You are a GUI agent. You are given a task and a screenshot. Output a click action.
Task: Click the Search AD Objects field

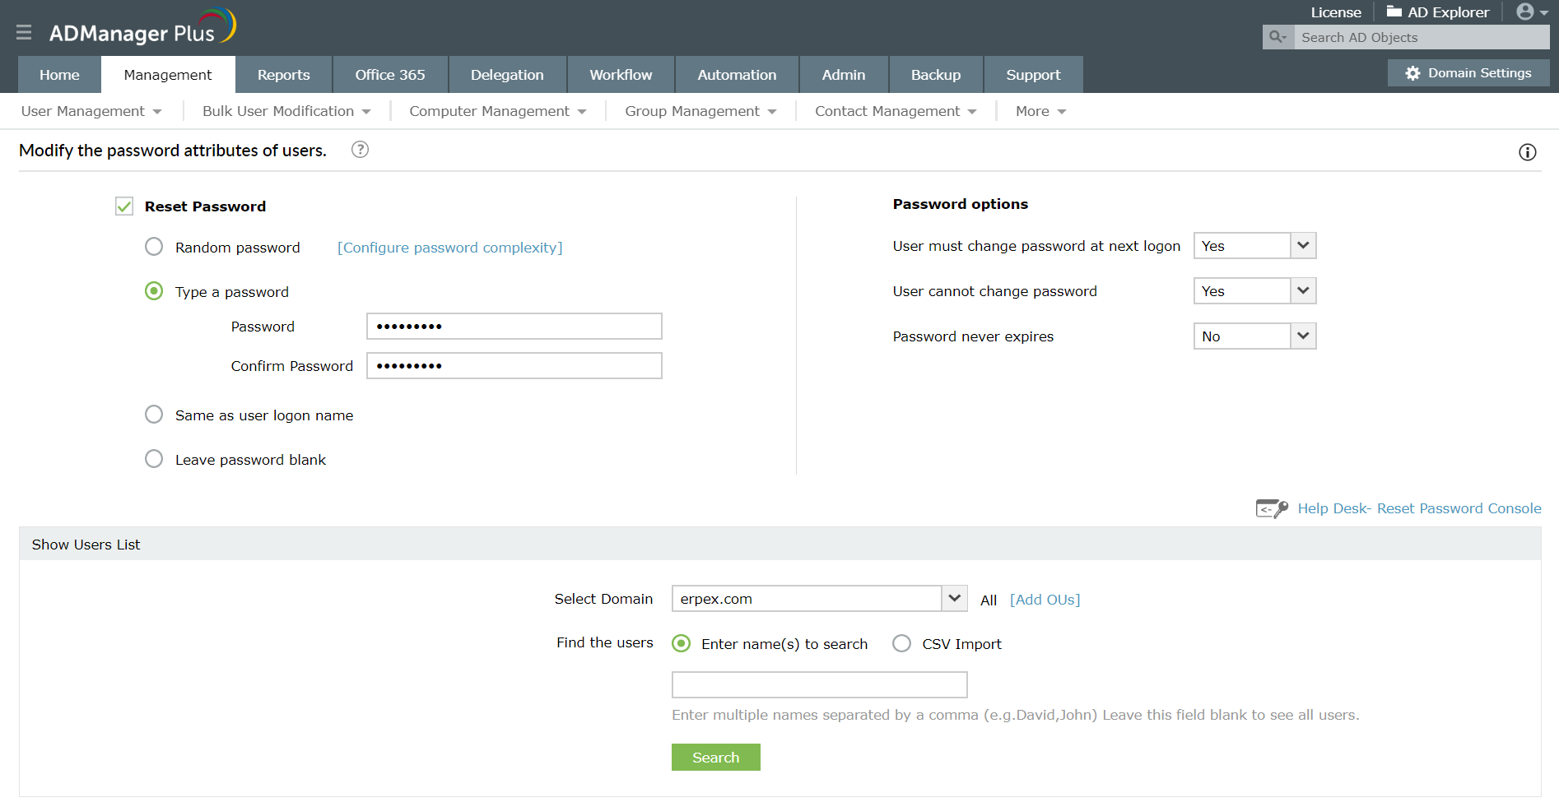point(1422,37)
